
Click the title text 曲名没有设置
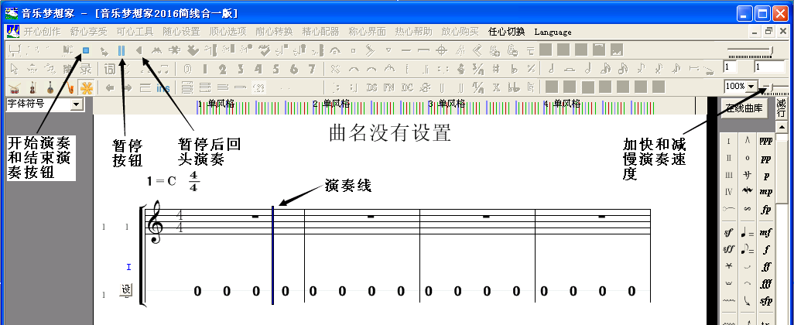(390, 133)
